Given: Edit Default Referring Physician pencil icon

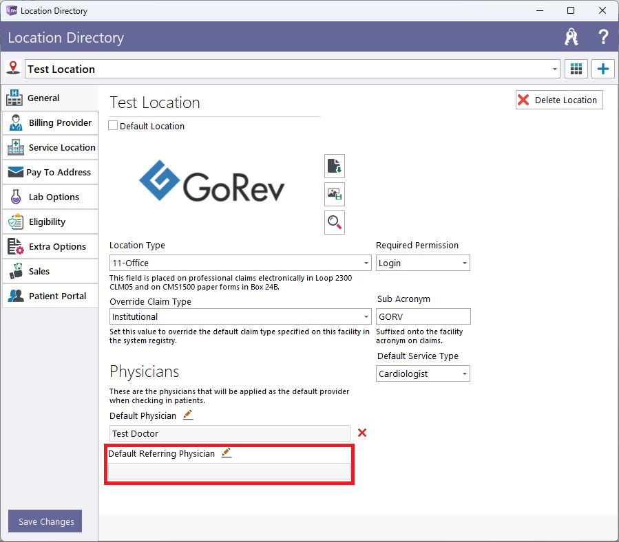Looking at the screenshot, I should pyautogui.click(x=227, y=453).
